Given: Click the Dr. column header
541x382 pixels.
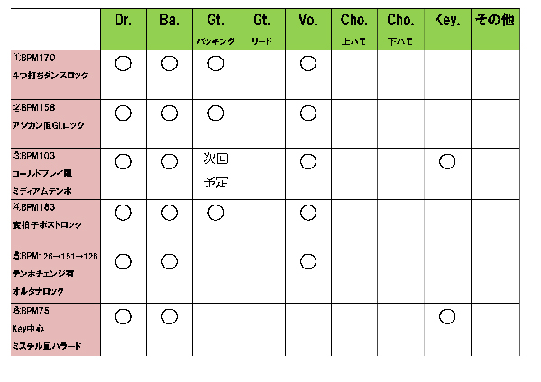Looking at the screenshot, I should pyautogui.click(x=124, y=20).
